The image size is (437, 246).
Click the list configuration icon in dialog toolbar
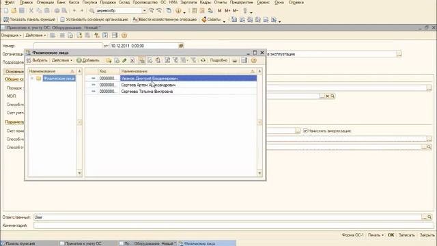(x=244, y=61)
